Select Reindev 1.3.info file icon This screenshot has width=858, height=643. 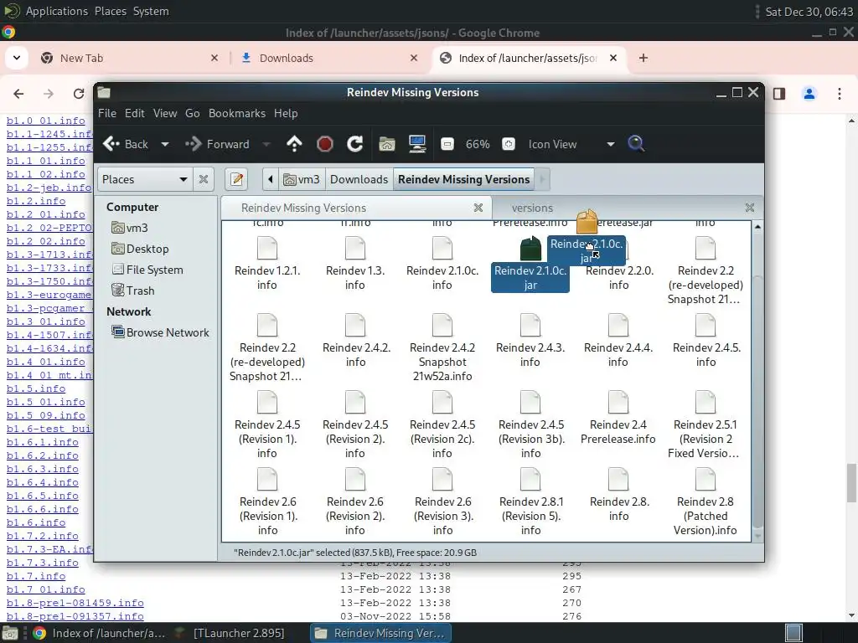click(354, 248)
